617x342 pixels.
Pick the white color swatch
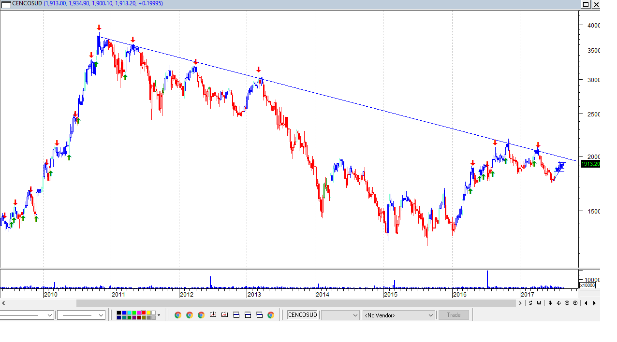tap(154, 313)
